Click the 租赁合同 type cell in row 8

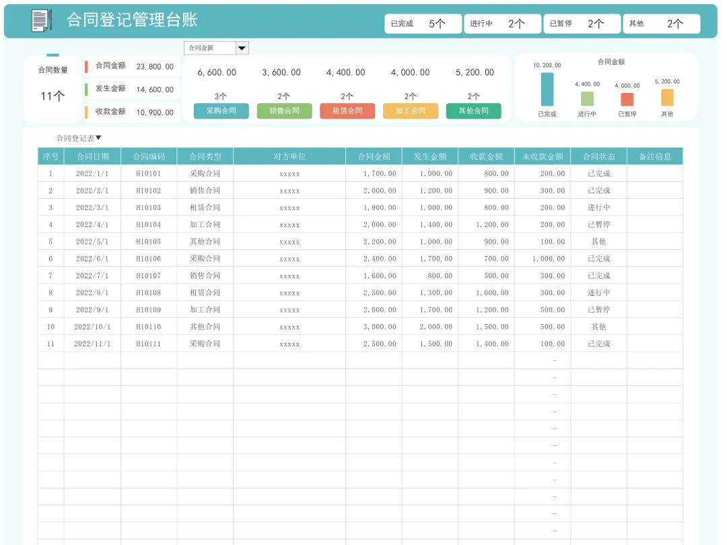205,292
